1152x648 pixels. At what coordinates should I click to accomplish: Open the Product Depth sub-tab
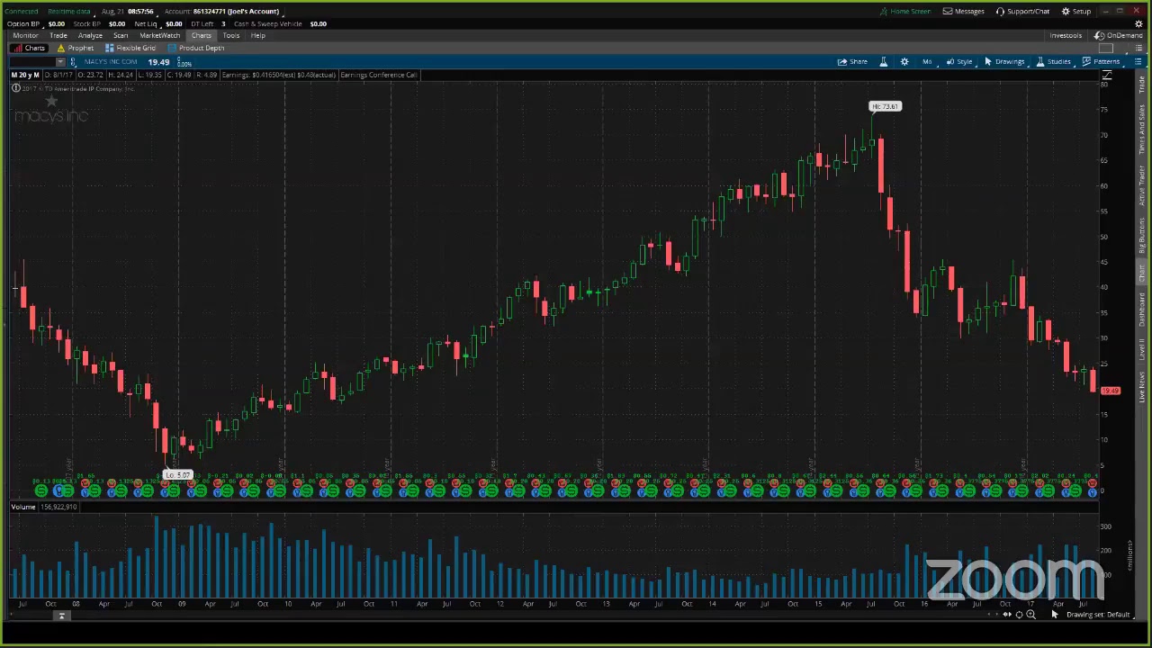click(x=196, y=48)
